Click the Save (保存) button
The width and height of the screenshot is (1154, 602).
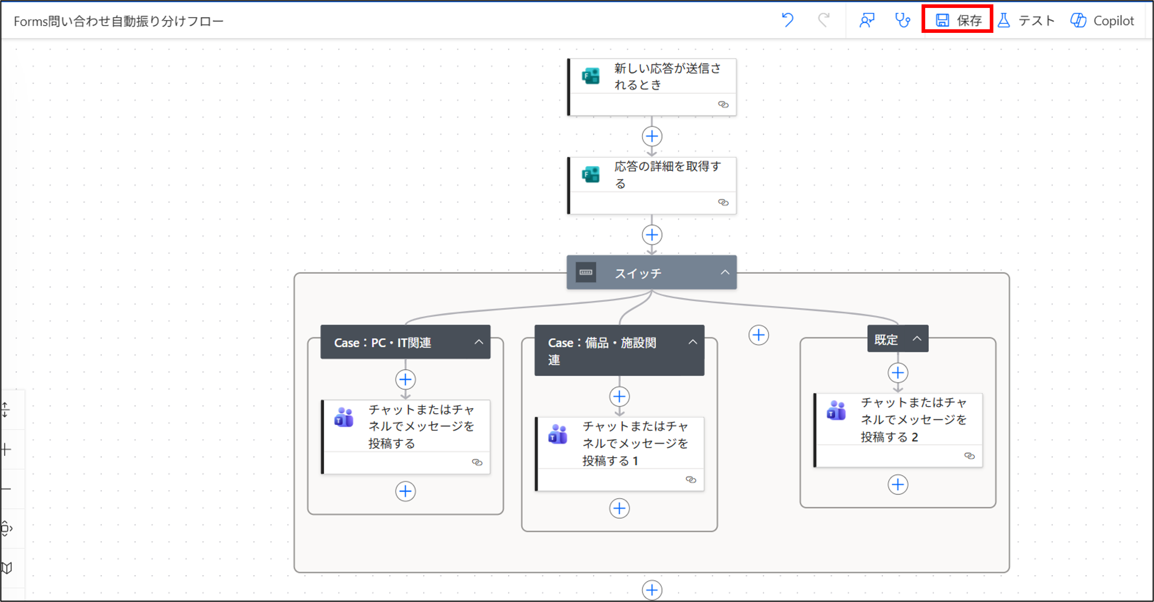pos(958,20)
